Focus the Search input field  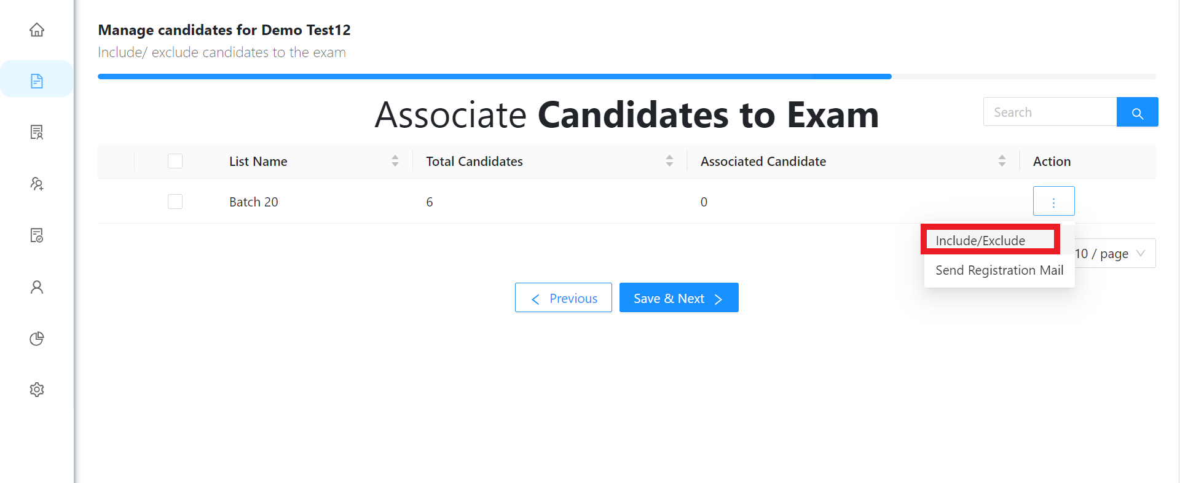click(x=1050, y=112)
